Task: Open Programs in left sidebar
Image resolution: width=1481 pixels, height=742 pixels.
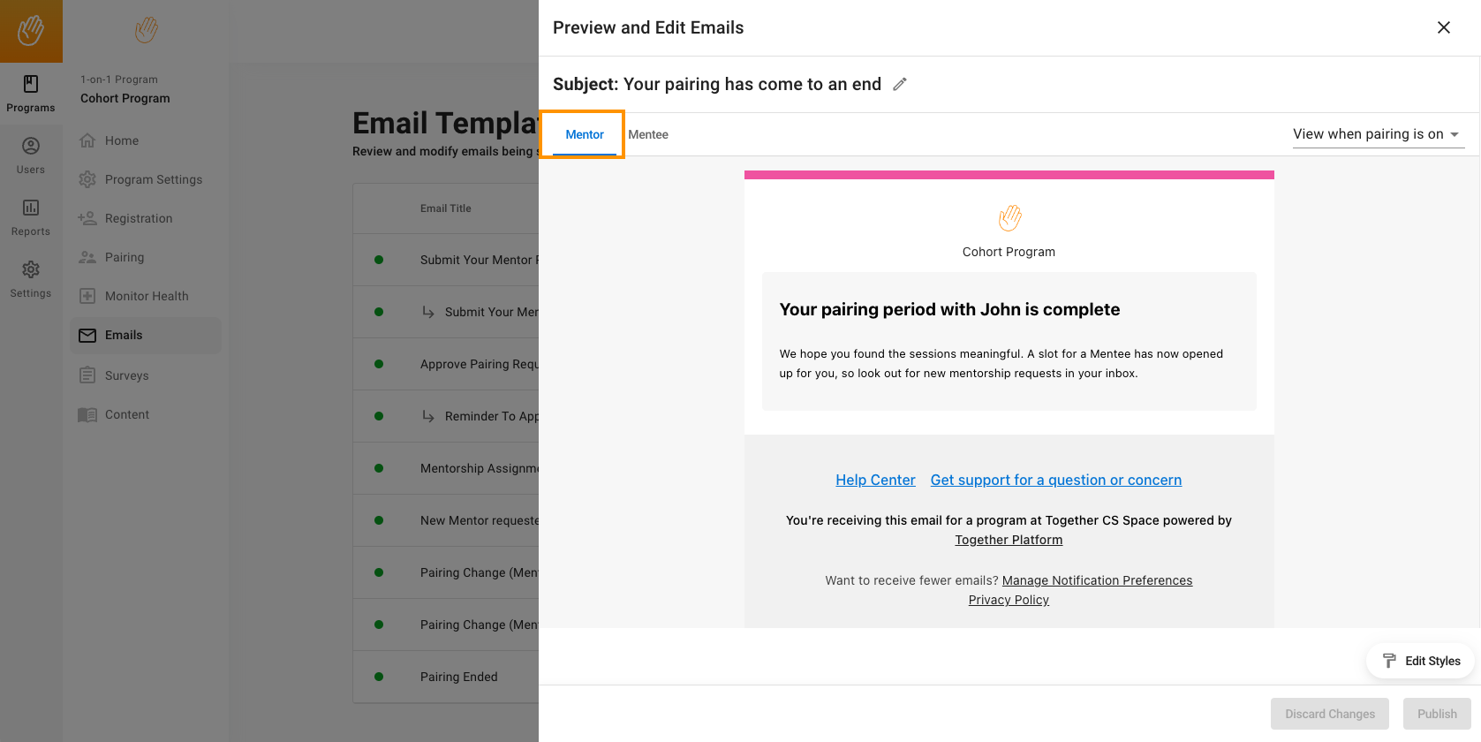Action: coord(31,93)
